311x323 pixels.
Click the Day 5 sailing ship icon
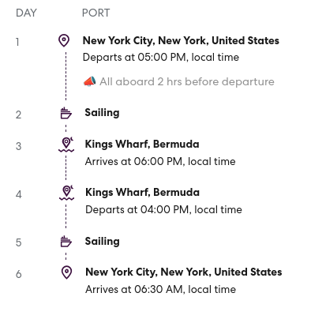click(x=66, y=242)
